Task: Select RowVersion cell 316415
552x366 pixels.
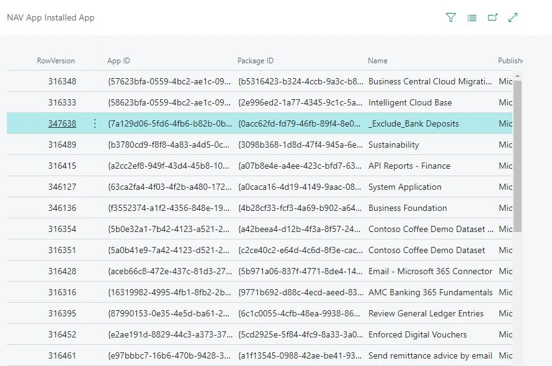Action: point(62,166)
